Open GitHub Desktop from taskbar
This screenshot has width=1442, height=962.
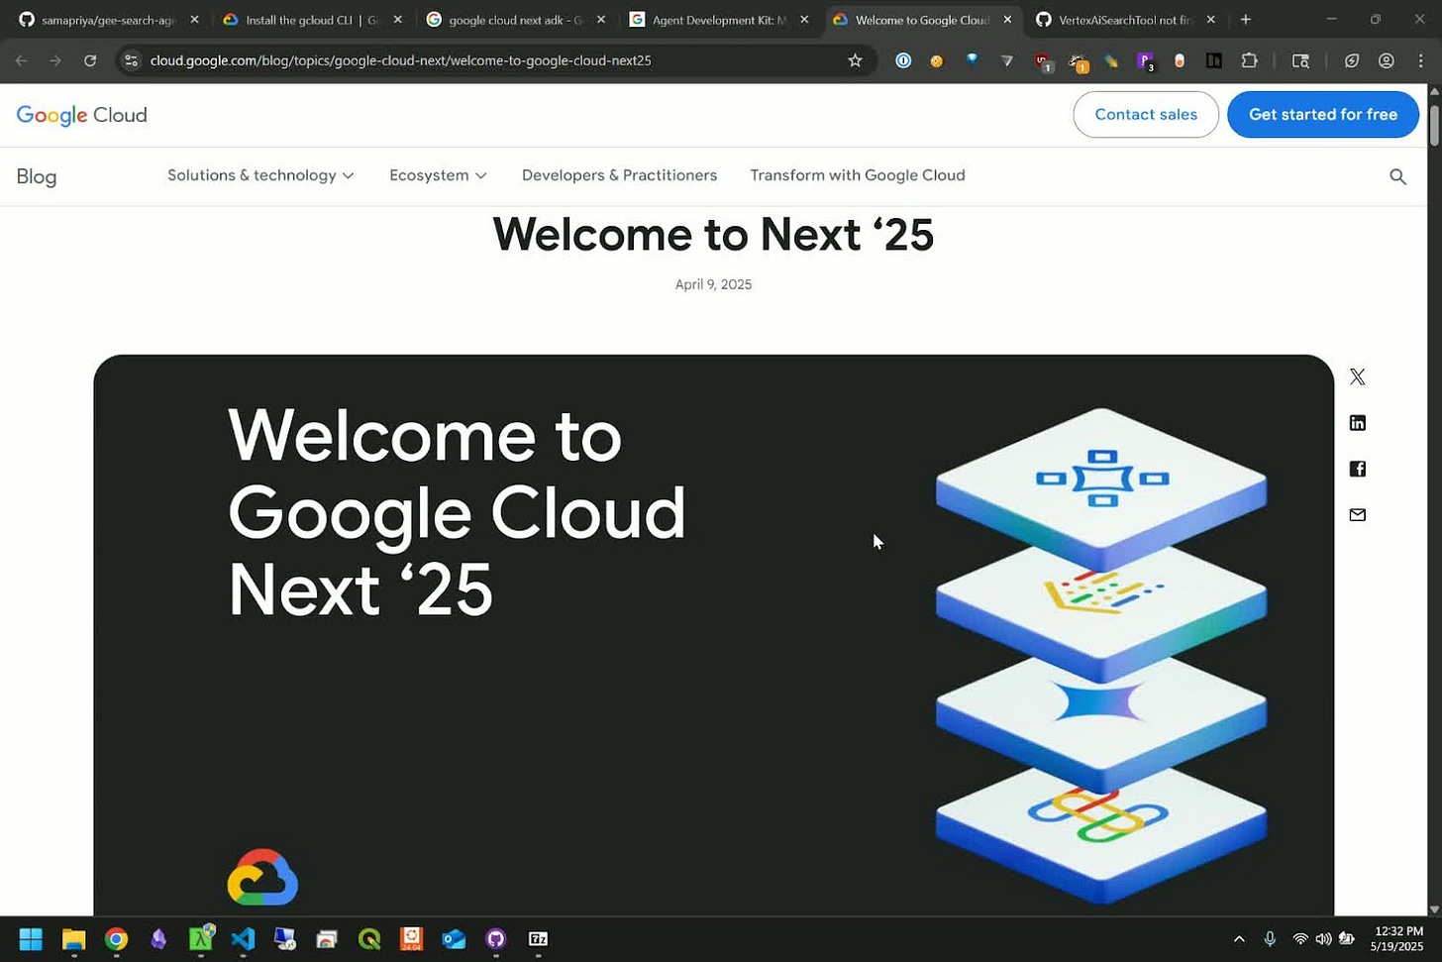coord(496,938)
